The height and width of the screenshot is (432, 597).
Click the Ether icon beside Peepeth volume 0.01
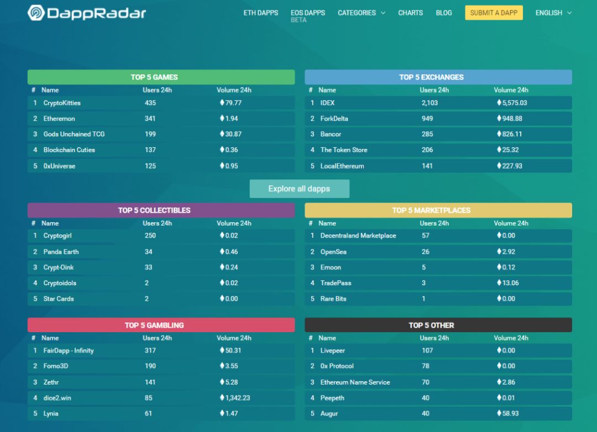499,398
